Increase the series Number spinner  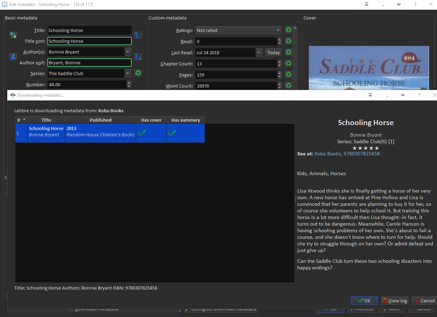click(129, 83)
